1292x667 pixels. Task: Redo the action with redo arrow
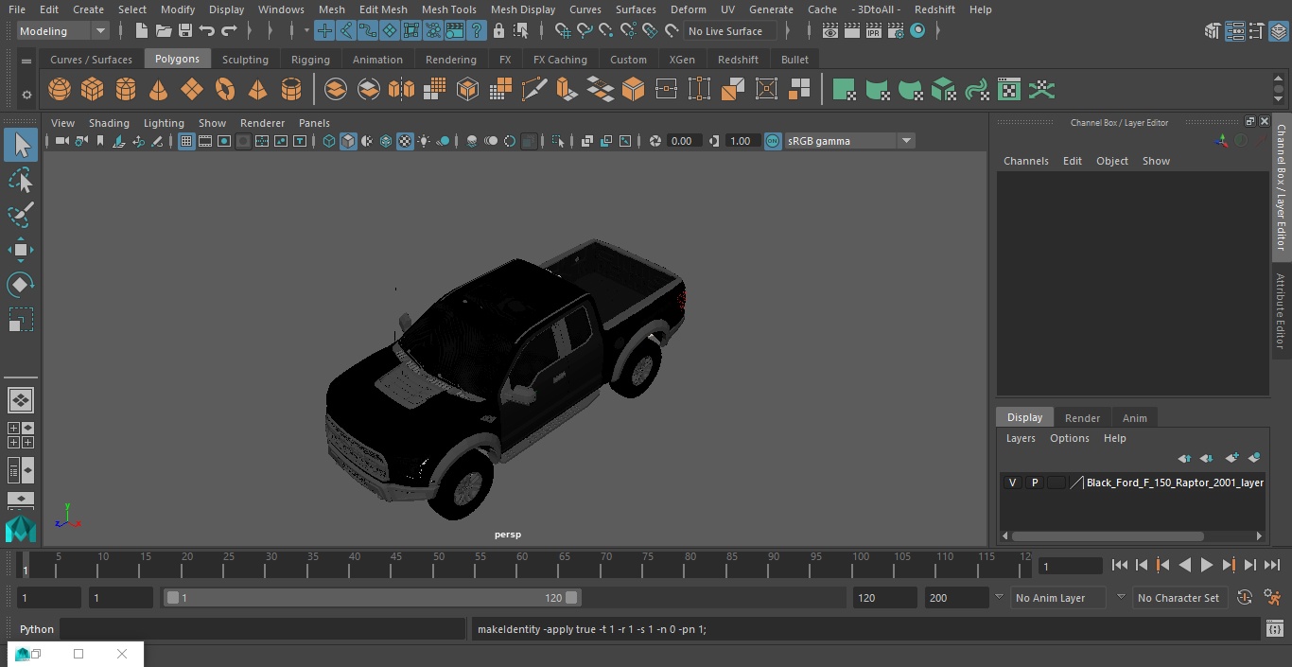[229, 31]
